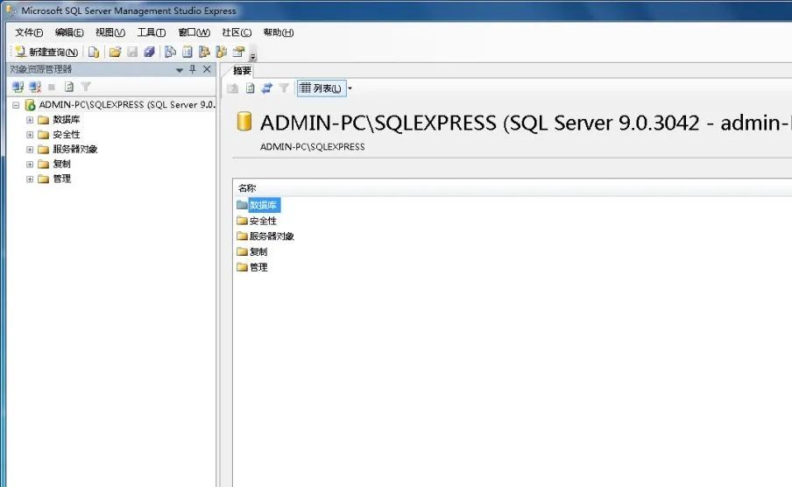Viewport: 792px width, 487px height.
Task: Open the Registered Servers icon in toolbar
Action: (x=170, y=52)
